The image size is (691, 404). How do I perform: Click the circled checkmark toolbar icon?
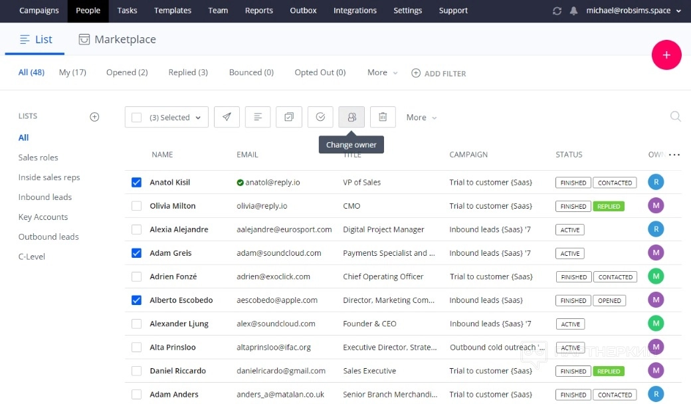pyautogui.click(x=320, y=117)
